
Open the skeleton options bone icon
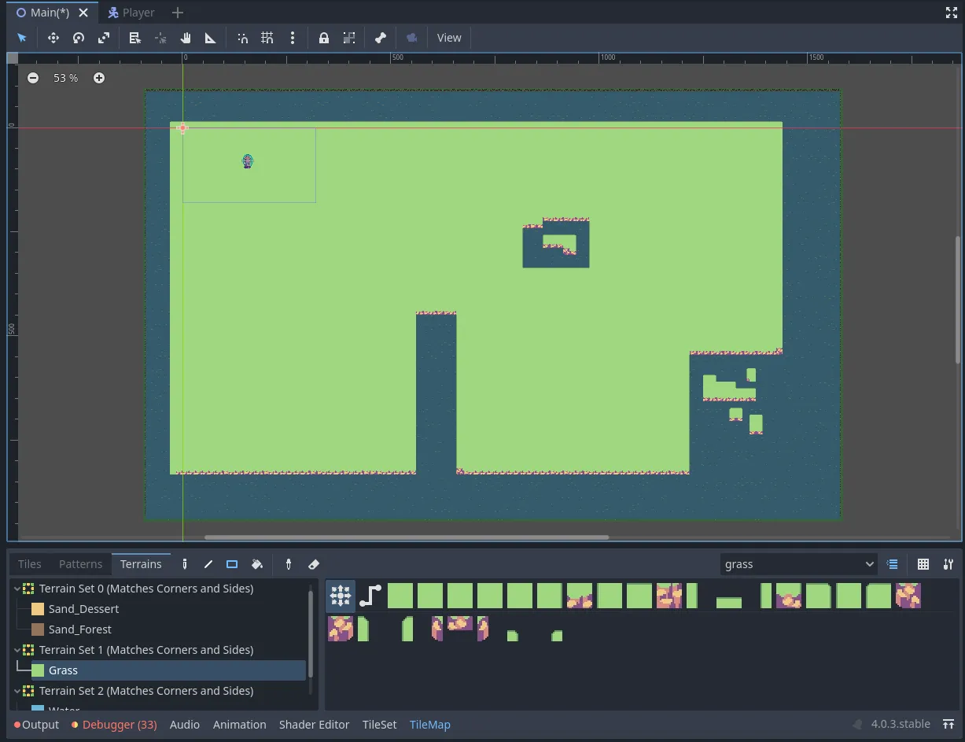pyautogui.click(x=381, y=38)
